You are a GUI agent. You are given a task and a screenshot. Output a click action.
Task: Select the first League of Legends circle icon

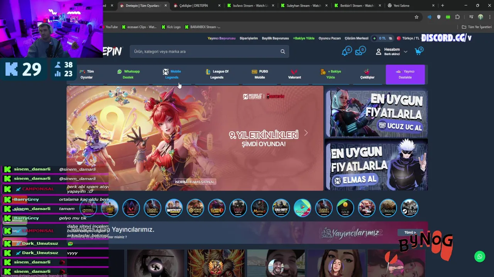(x=152, y=208)
